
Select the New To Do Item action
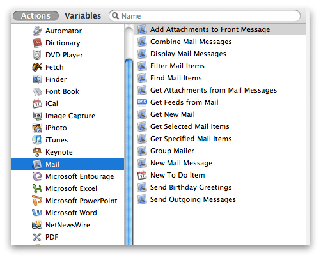220,175
